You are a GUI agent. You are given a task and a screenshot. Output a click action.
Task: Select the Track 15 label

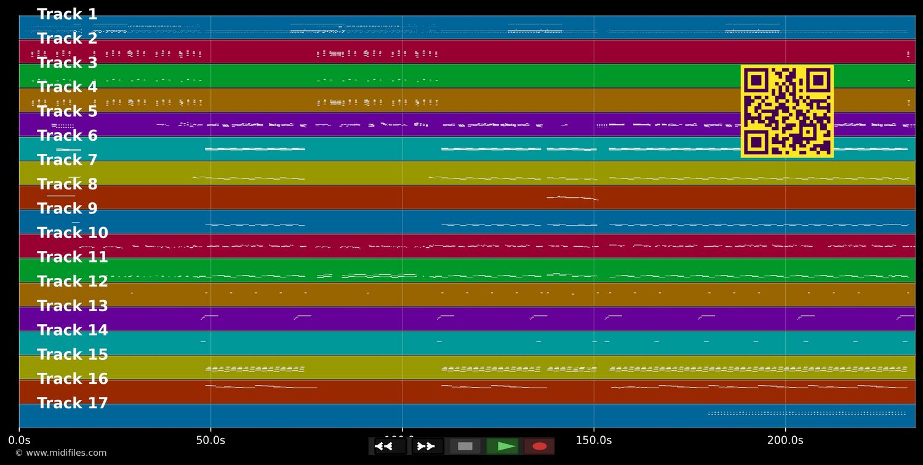tap(73, 355)
